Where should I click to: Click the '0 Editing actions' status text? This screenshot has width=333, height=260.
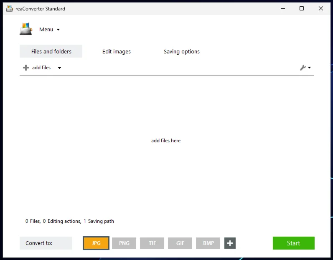[62, 221]
